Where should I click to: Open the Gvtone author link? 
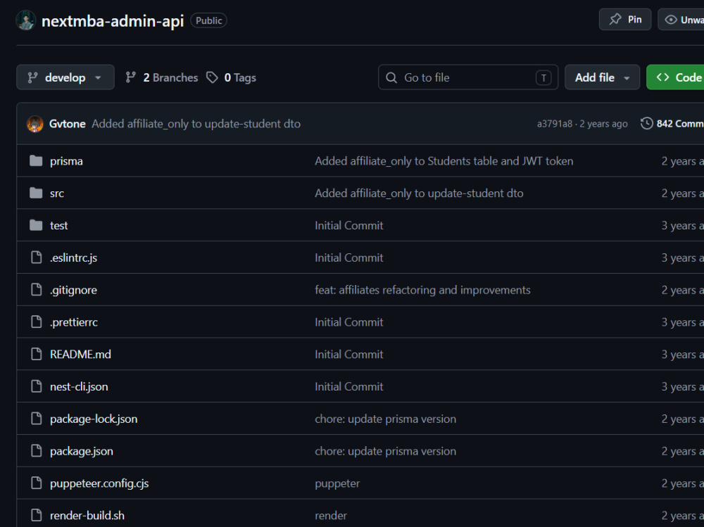[x=68, y=124]
